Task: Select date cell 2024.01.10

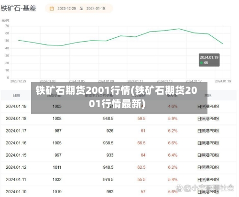Action: click(x=16, y=192)
